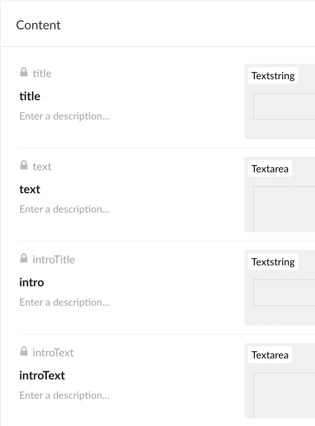315x426 pixels.
Task: Enter a description for introText property
Action: (x=64, y=395)
